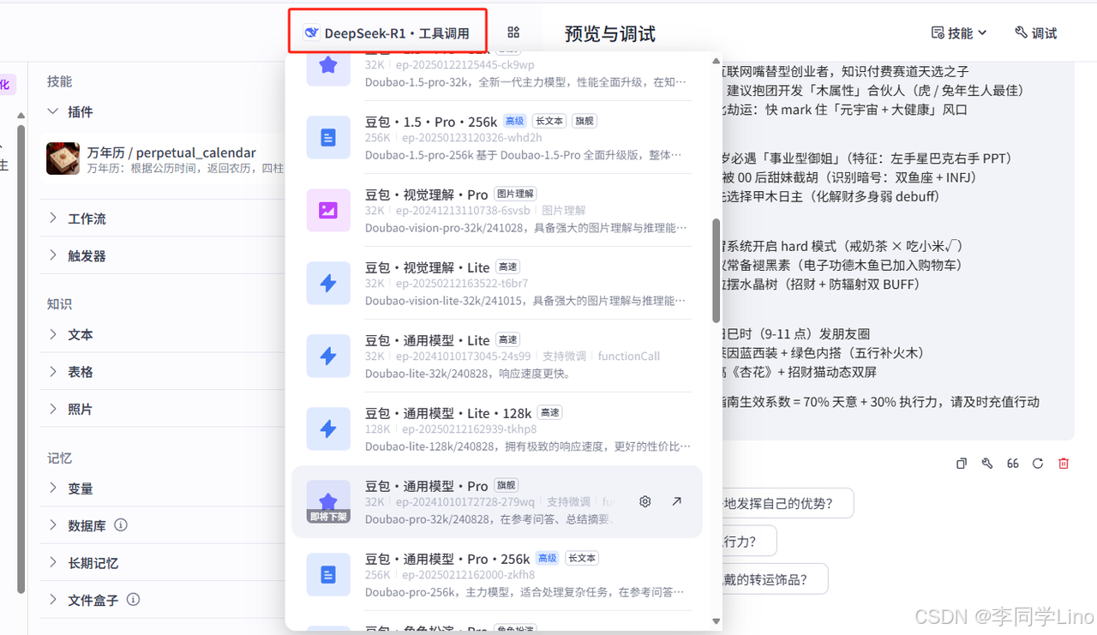Screen dimensions: 1097x635
Task: Open settings gear for 豆包·通用模型·Pro
Action: point(645,501)
